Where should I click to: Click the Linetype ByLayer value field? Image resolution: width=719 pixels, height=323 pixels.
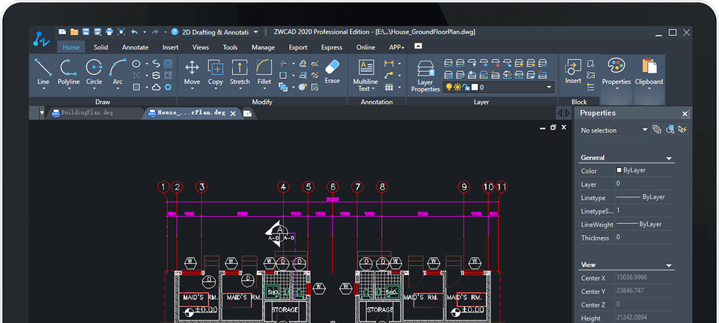pyautogui.click(x=644, y=197)
